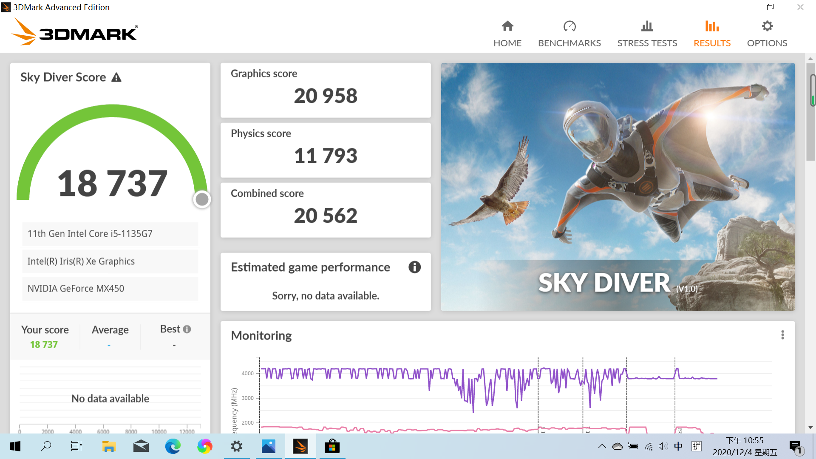Click the 11th Gen Intel Core i5-1135G7 row

110,234
